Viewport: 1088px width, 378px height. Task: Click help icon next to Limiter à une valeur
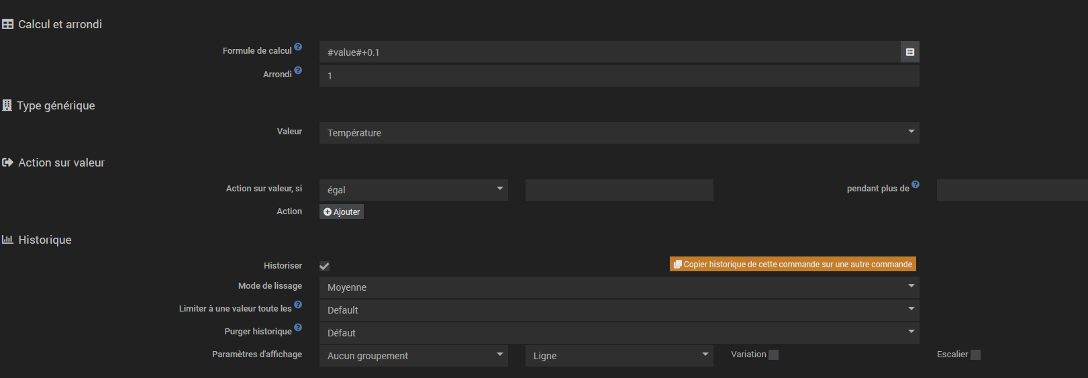point(298,305)
